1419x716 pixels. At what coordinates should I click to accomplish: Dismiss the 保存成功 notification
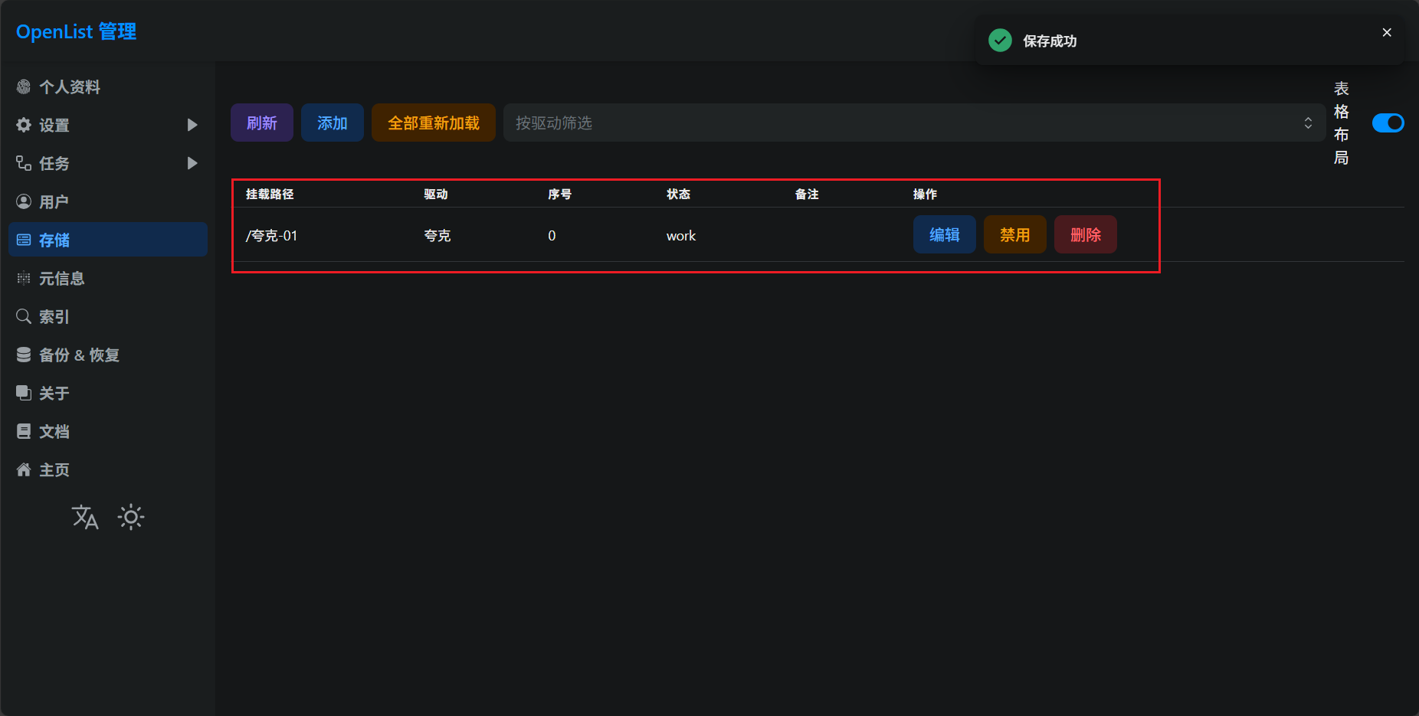1386,33
